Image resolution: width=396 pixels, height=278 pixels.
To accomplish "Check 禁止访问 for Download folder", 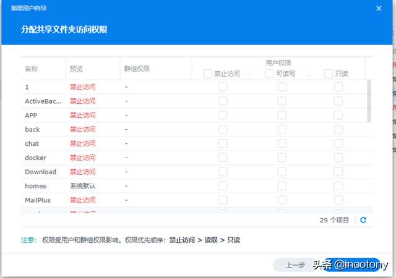I will pyautogui.click(x=223, y=172).
